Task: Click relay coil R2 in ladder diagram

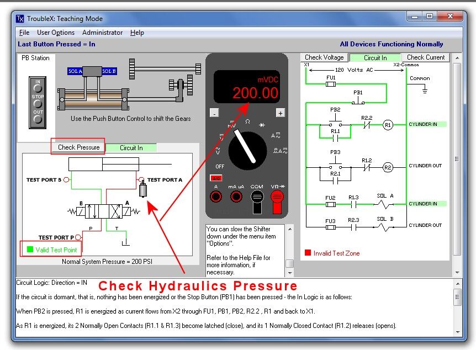Action: [388, 167]
